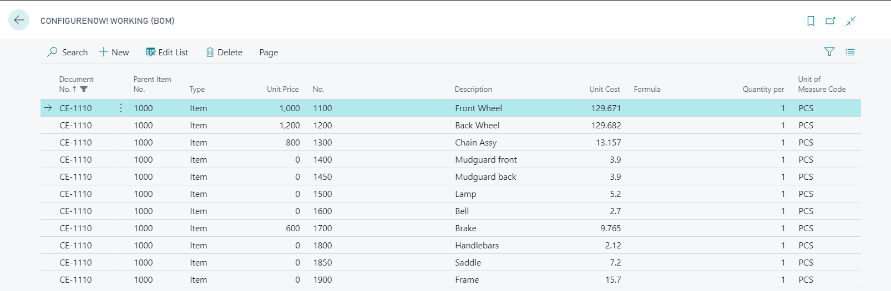Open the Search magnifier action
The height and width of the screenshot is (291, 891).
point(68,52)
